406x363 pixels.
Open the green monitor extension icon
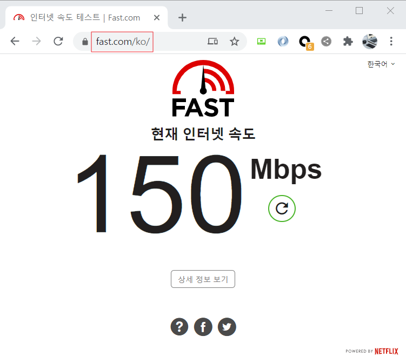(261, 42)
